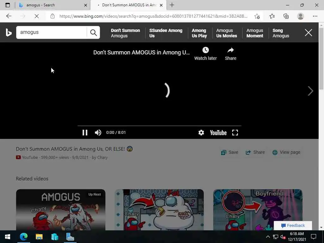The width and height of the screenshot is (324, 243).
Task: Click the video title below the player
Action: pyautogui.click(x=74, y=149)
